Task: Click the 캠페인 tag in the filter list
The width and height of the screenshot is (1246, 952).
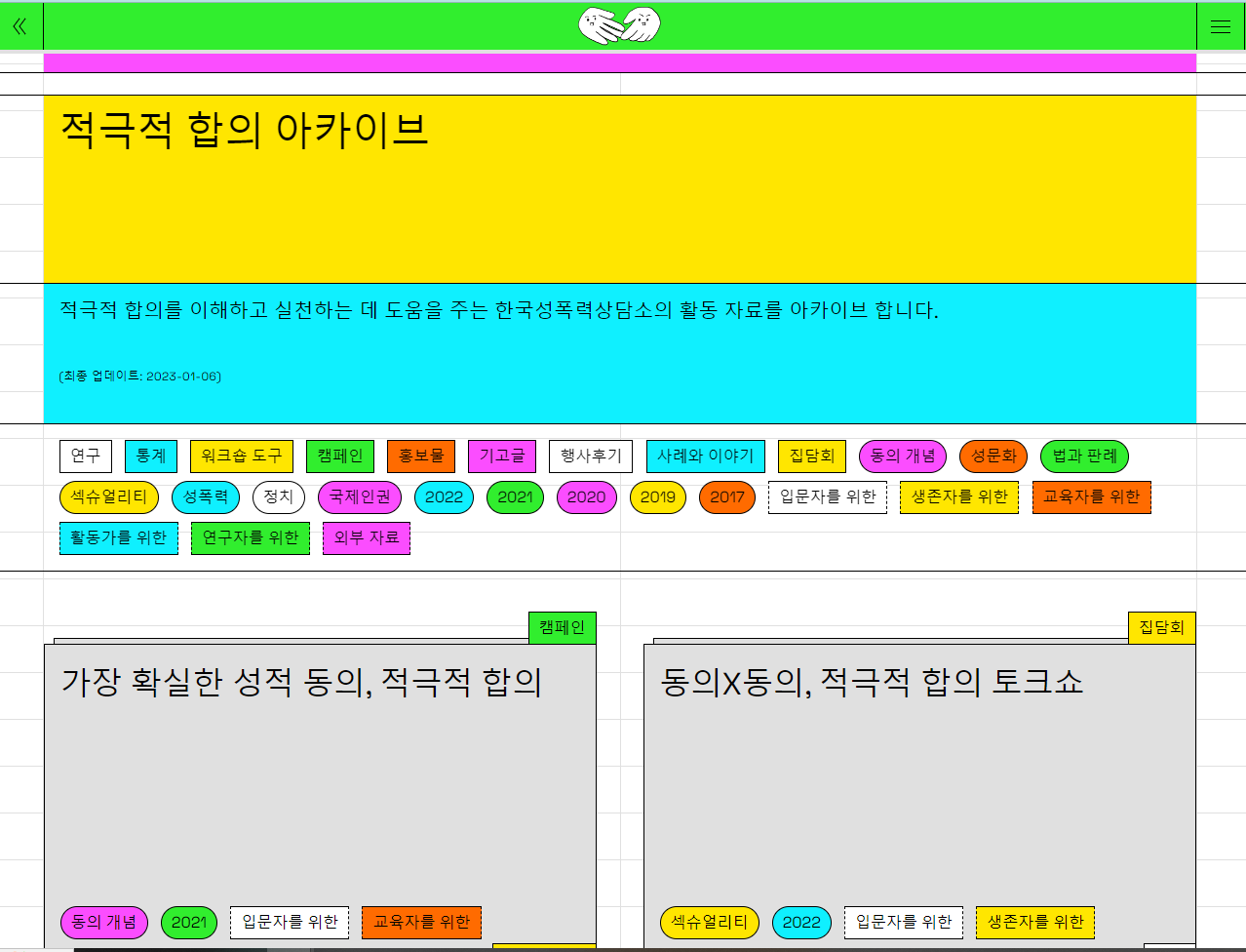Action: 340,456
